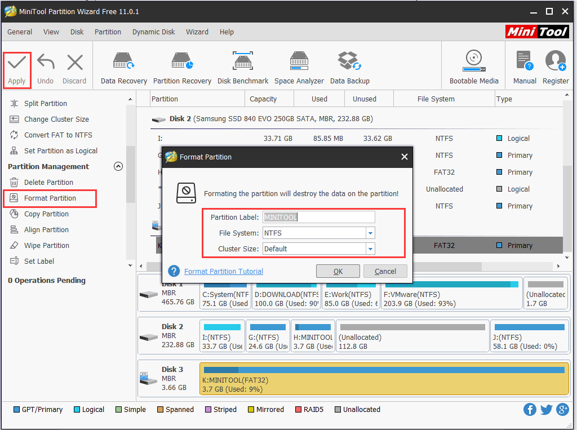Click OK in Format Partition dialog
The image size is (577, 430).
pos(338,271)
